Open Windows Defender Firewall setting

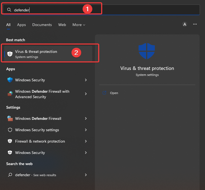pos(48,118)
